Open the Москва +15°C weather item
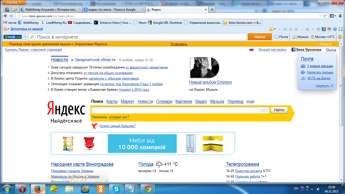Image resolution: width=345 pixels, height=194 pixels. [x=323, y=37]
